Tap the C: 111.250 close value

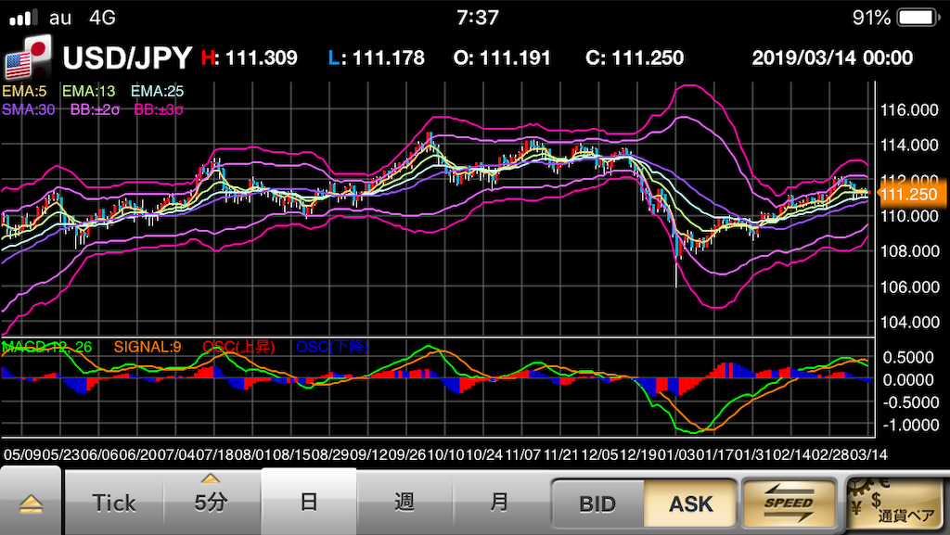[635, 58]
